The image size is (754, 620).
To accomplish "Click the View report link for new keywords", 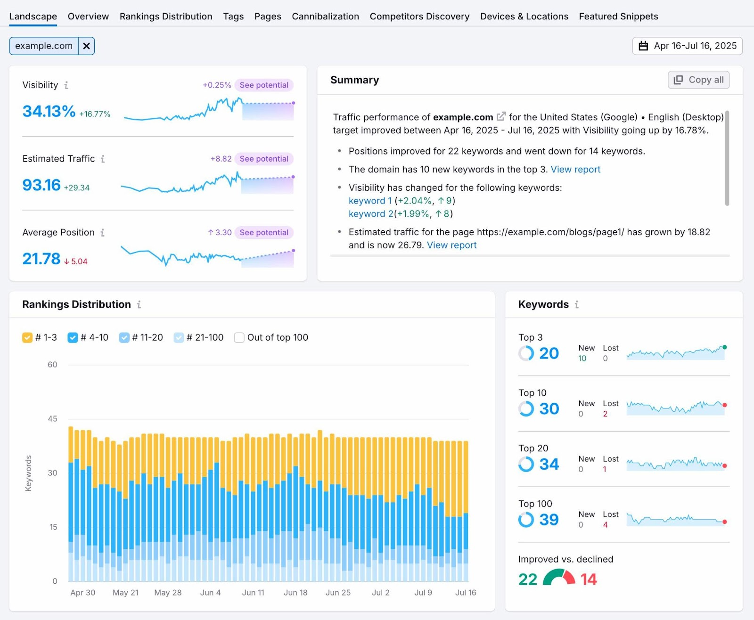I will 575,169.
